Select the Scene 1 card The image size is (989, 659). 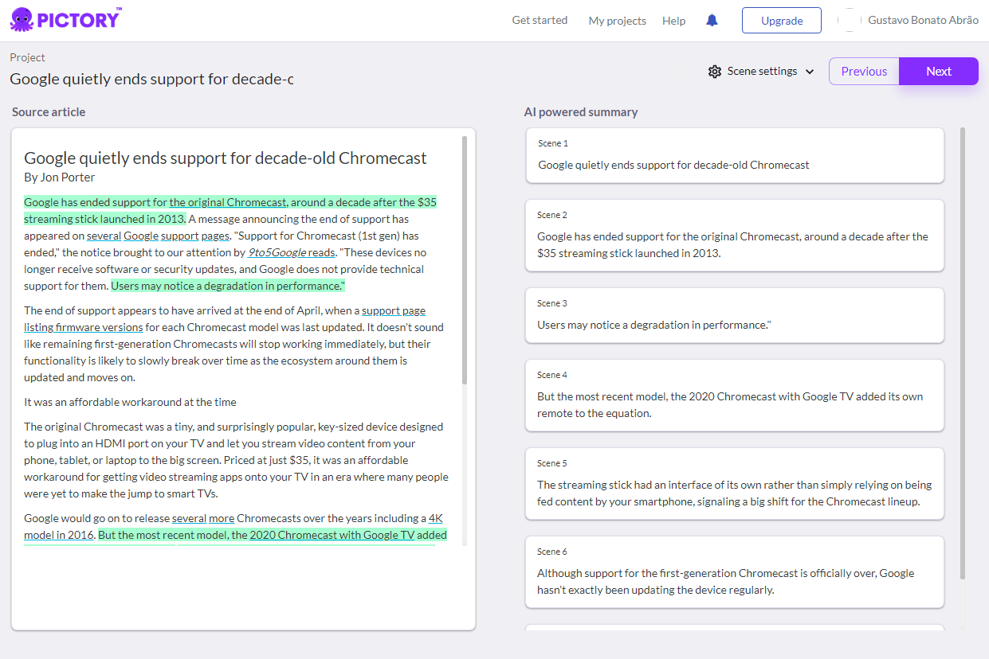pos(735,155)
